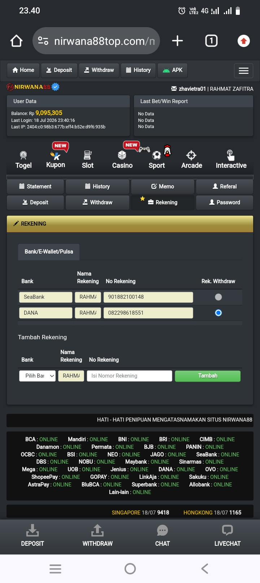Open the Slot game category

click(x=87, y=160)
